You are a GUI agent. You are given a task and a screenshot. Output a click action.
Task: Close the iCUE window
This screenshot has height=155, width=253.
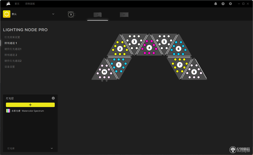click(248, 4)
